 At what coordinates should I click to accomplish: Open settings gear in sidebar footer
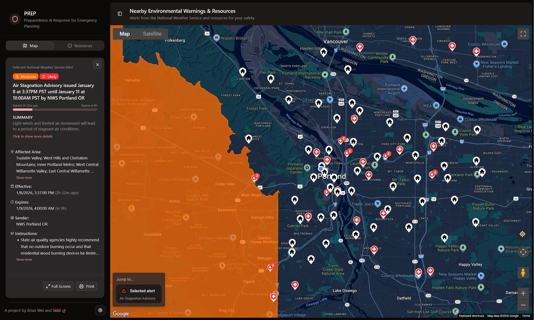[100, 310]
